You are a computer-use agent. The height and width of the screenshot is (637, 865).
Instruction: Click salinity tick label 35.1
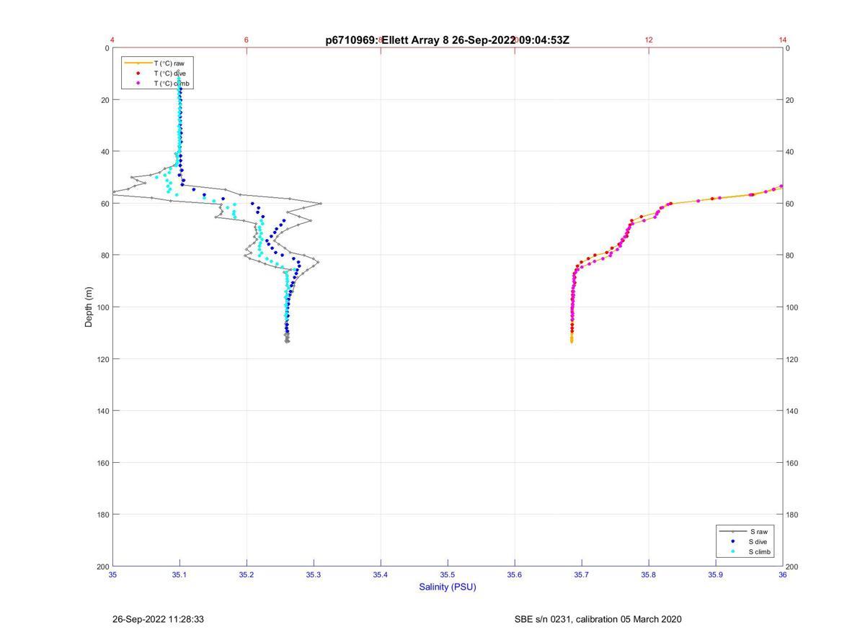click(x=179, y=575)
